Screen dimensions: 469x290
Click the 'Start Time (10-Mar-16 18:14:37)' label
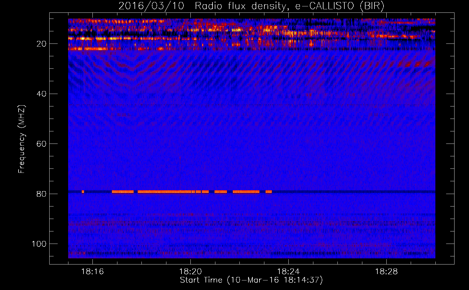(x=251, y=280)
